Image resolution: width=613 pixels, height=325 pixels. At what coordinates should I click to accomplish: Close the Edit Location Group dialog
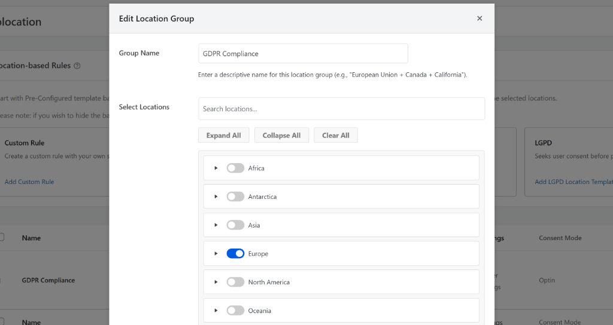[480, 19]
